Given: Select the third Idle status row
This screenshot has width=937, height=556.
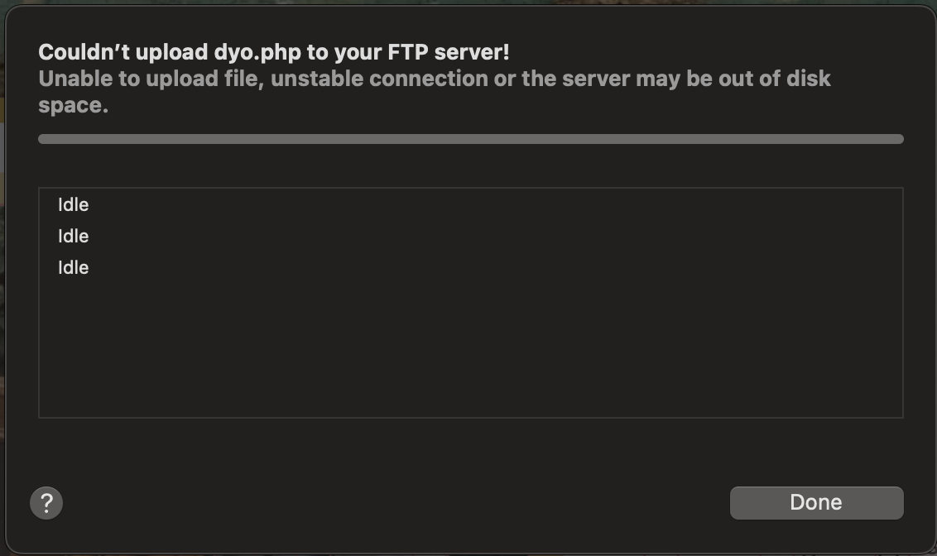Looking at the screenshot, I should [74, 268].
